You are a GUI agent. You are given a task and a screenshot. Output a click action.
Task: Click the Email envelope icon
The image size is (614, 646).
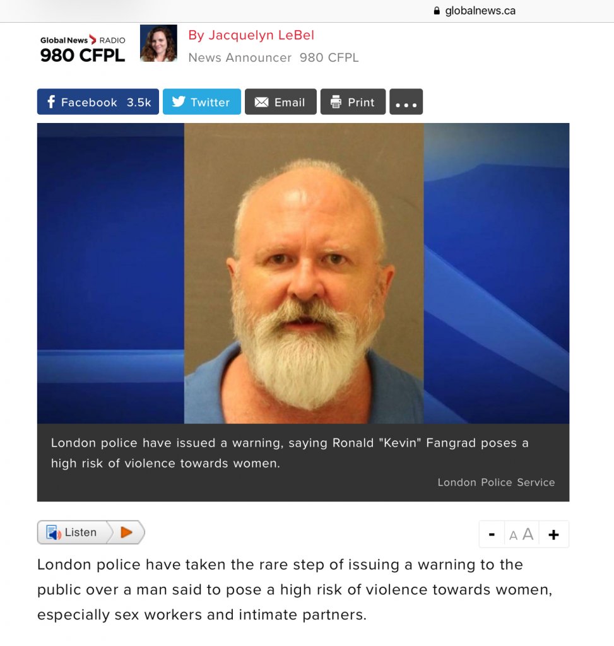click(261, 102)
